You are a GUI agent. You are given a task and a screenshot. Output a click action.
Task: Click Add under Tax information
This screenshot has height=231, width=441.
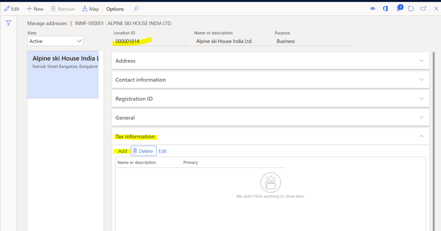123,151
